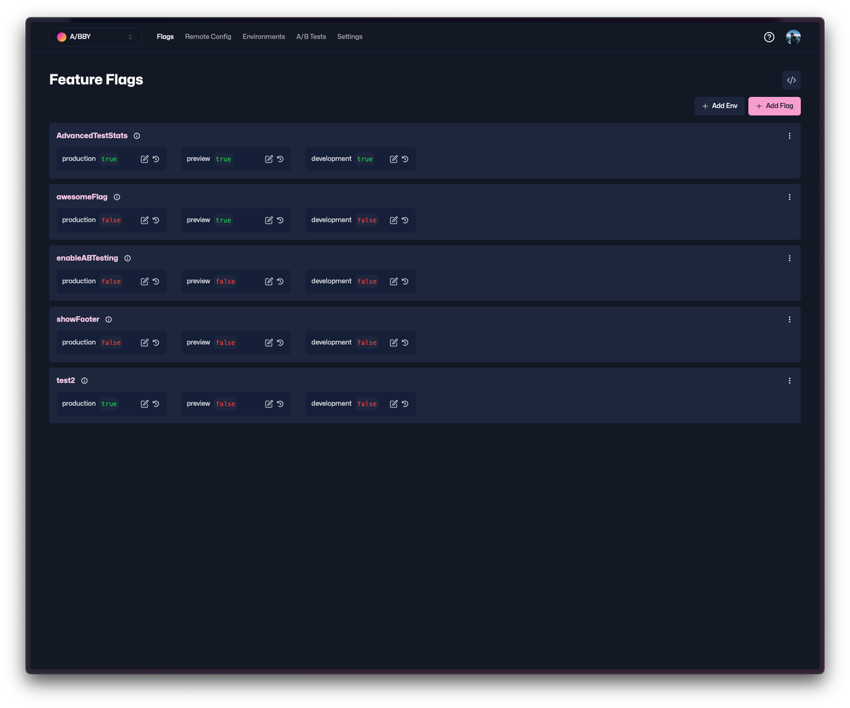View history for AdvancedTestStats development

click(x=405, y=159)
